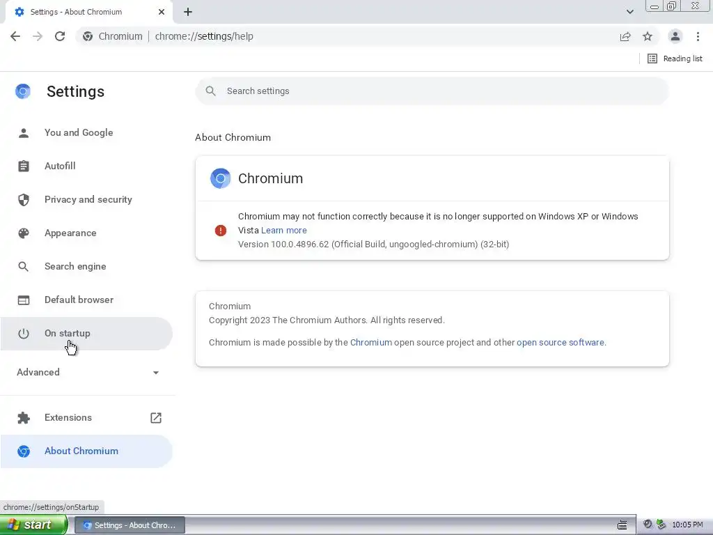Click the Chromium logo next to Settings title
This screenshot has width=713, height=535.
point(23,91)
